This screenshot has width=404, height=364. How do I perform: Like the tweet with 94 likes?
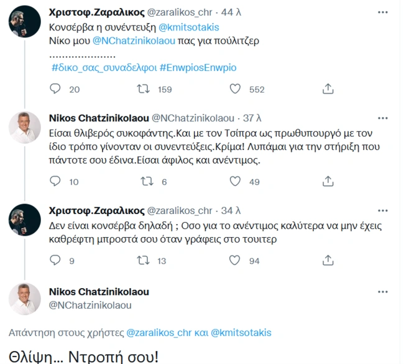coord(235,261)
